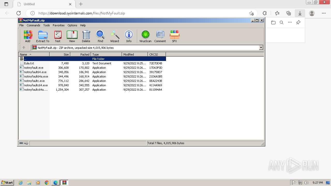The width and height of the screenshot is (331, 186).
Task: Sort by Modified column header
Action: [135, 54]
